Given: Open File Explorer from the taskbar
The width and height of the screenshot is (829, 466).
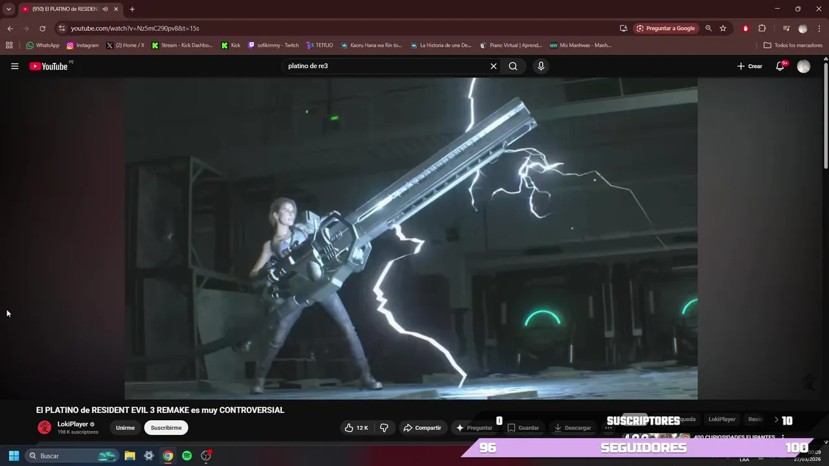Looking at the screenshot, I should [130, 456].
